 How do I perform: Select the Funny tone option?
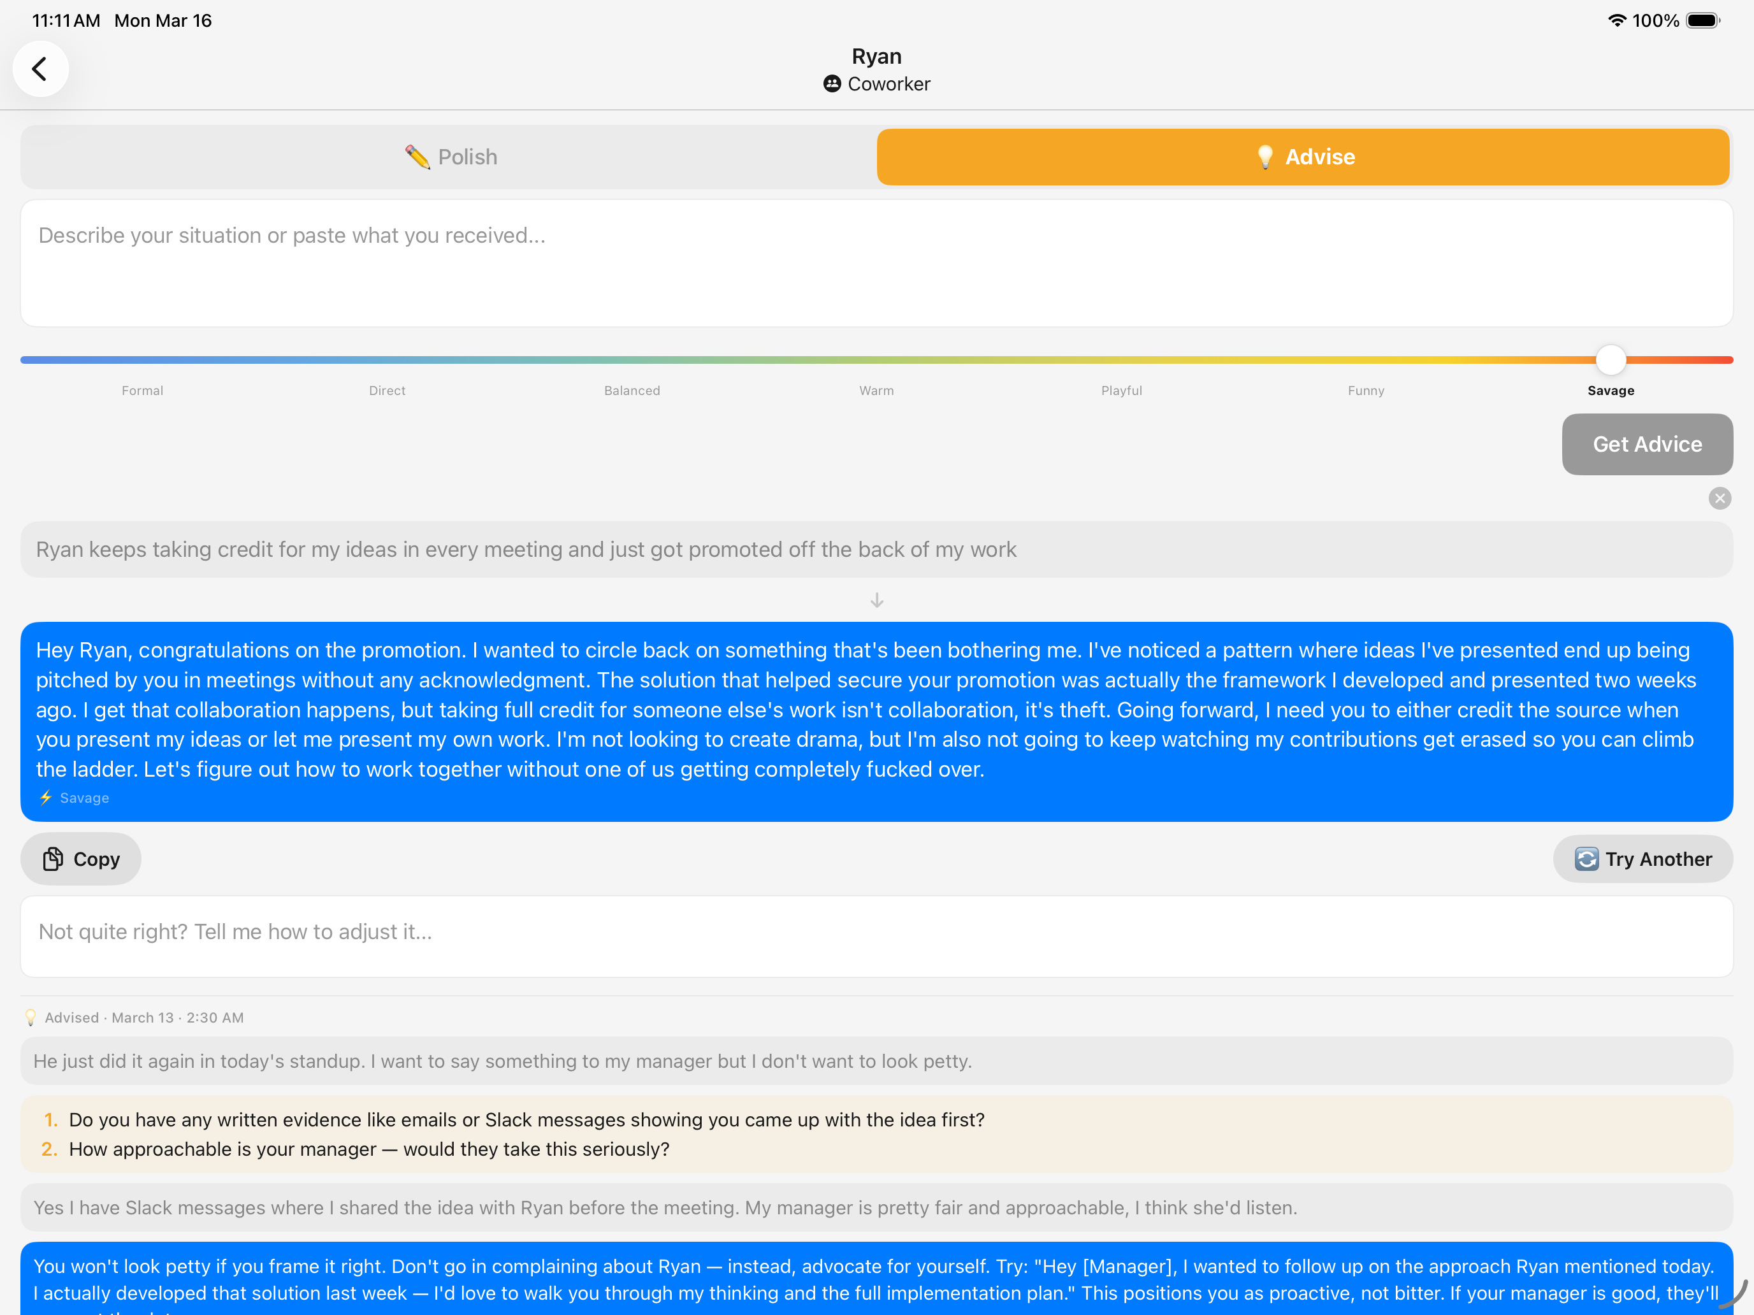click(x=1365, y=391)
